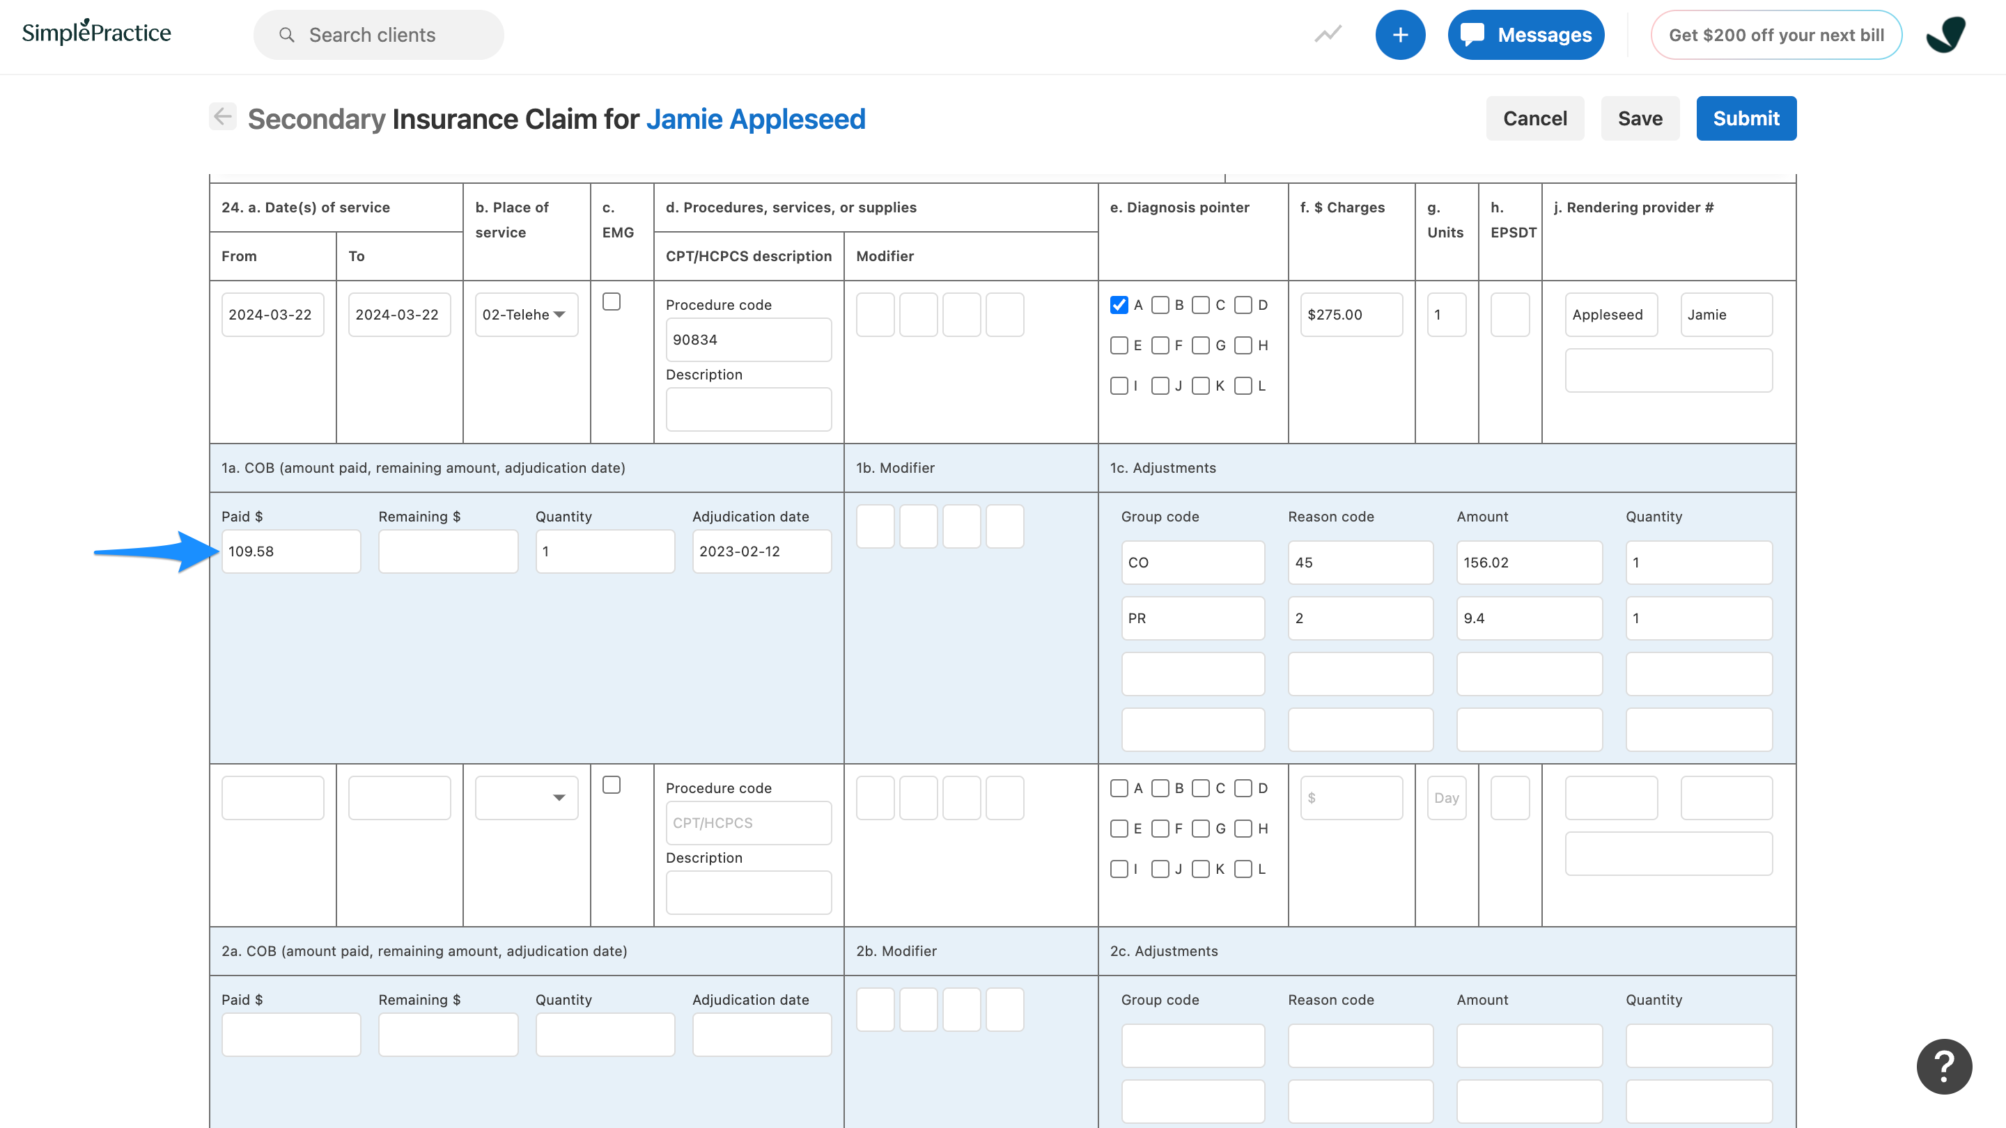
Task: Click the back arrow beside claim title
Action: pos(223,117)
